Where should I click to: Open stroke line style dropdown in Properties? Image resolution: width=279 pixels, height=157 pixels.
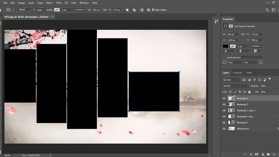click(257, 46)
